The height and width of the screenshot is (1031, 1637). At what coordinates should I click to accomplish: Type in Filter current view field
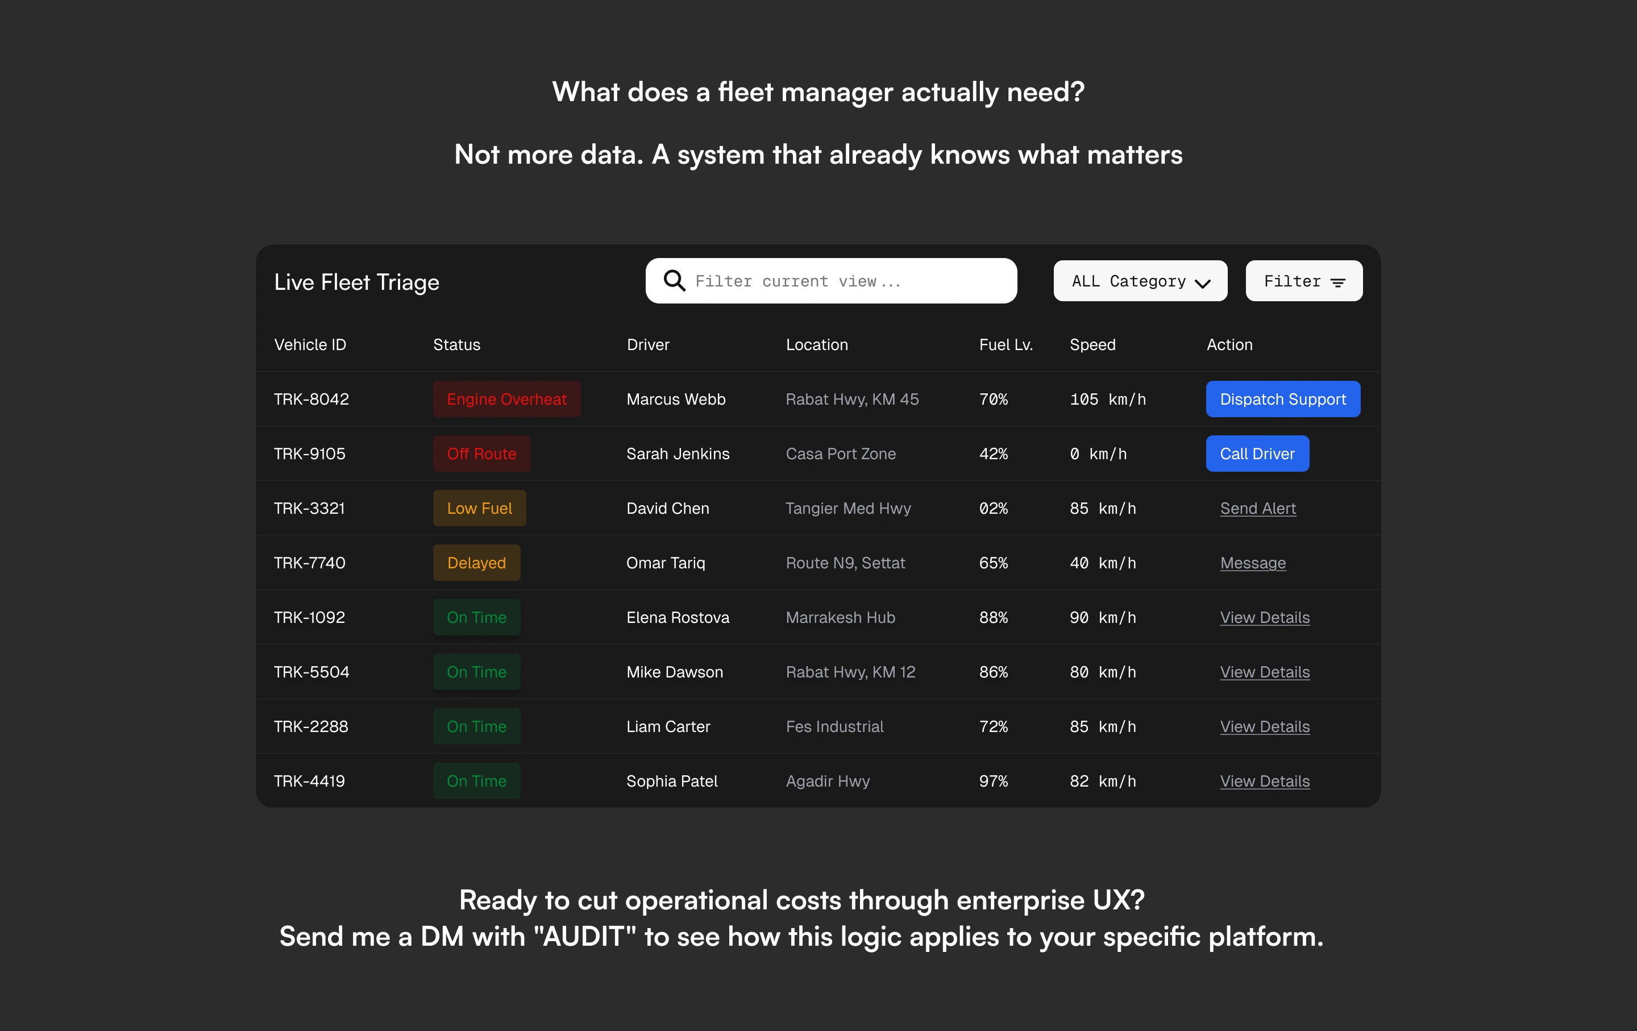coord(843,281)
